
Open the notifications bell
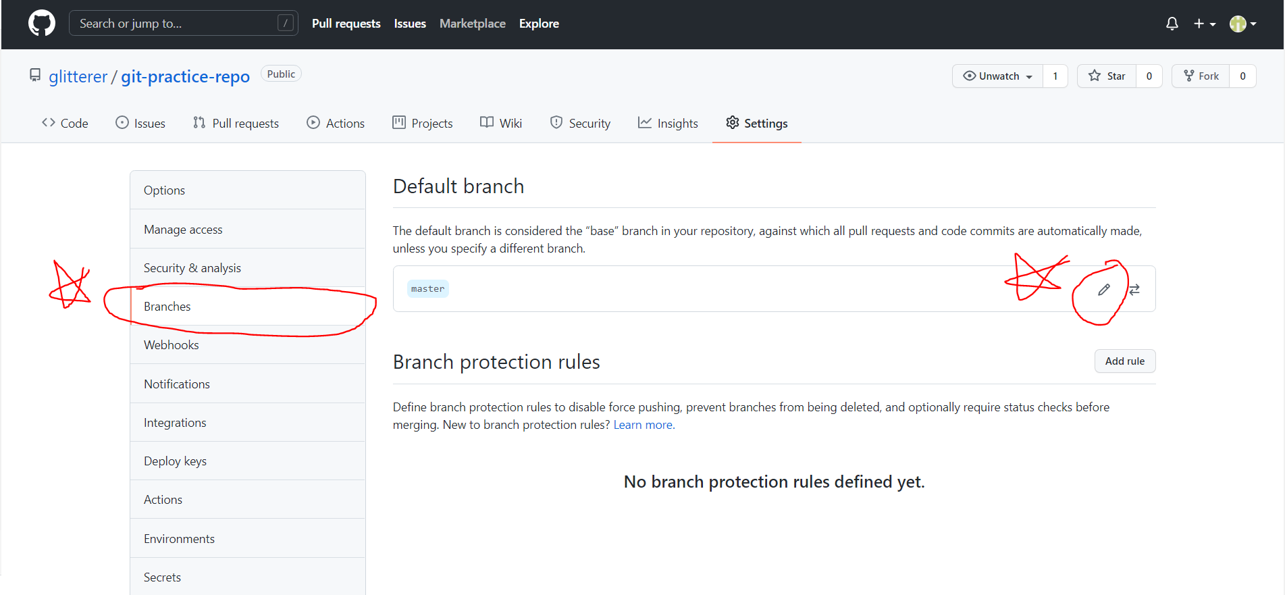[1172, 24]
